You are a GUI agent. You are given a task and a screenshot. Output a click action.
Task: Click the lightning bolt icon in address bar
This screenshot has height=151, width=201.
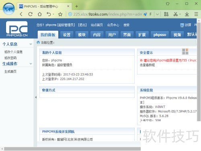coord(150,14)
